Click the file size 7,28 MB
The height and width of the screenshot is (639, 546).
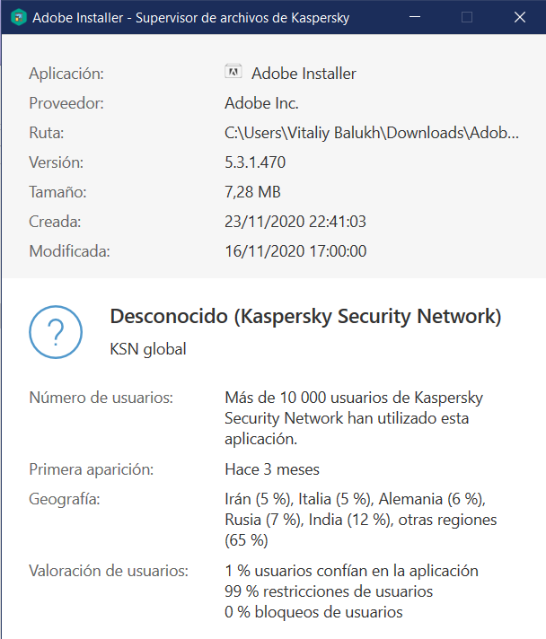pyautogui.click(x=252, y=192)
